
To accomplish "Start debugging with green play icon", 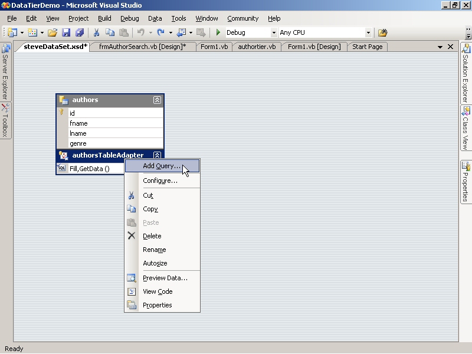I will point(218,32).
